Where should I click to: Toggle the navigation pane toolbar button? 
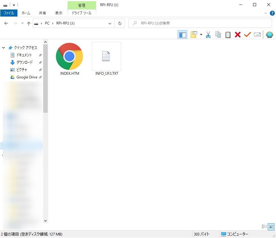(182, 35)
